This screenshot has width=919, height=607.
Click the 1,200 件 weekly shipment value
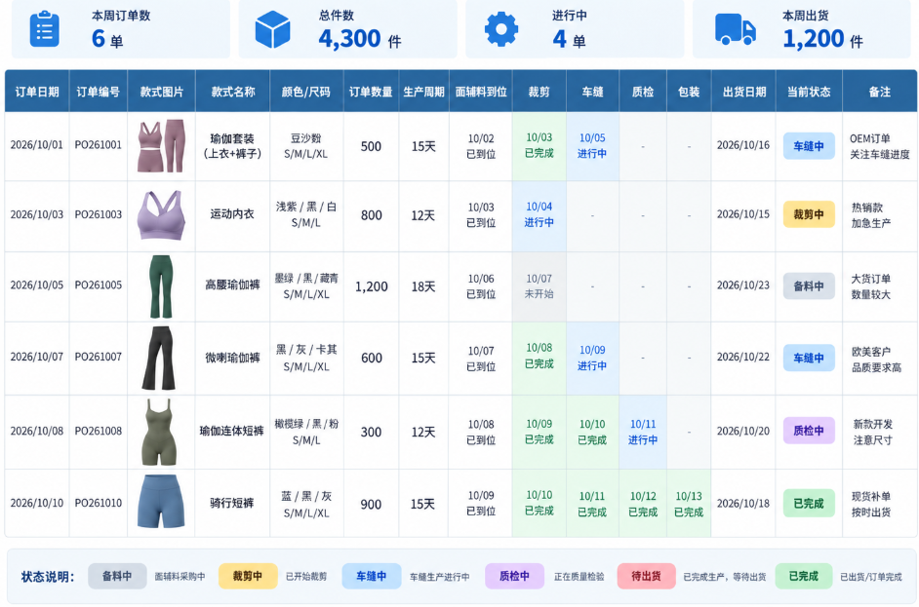(x=822, y=39)
